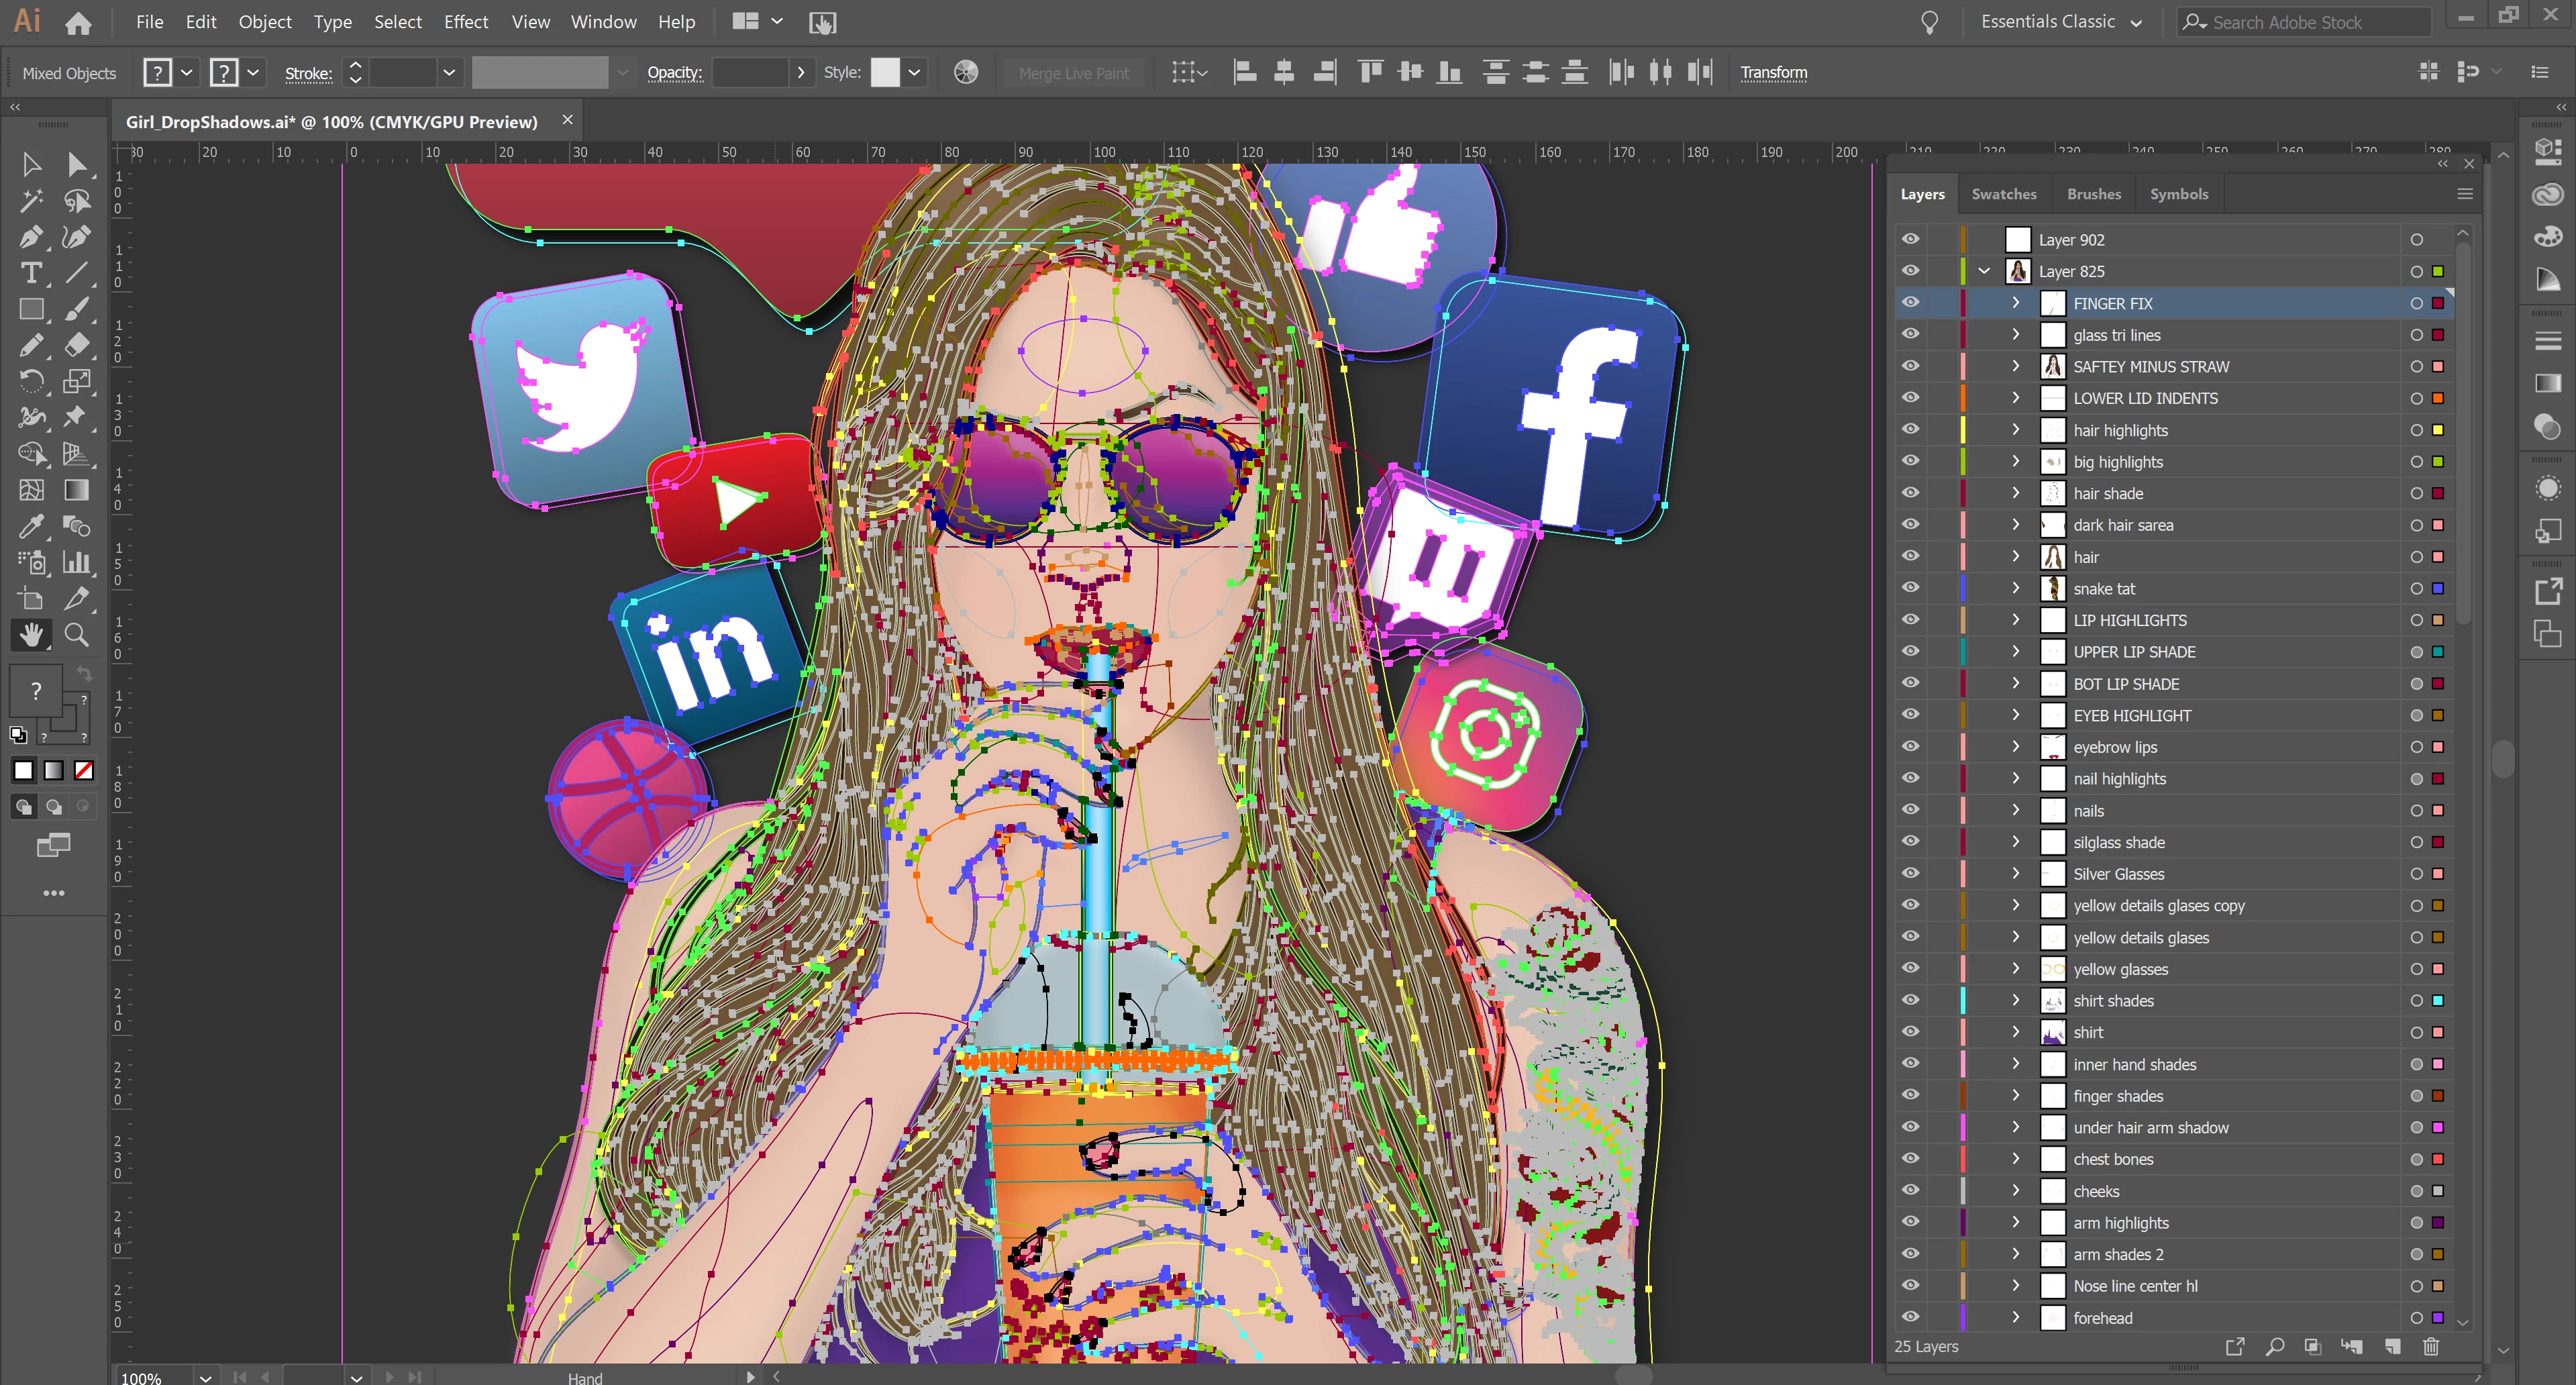Activate the Direct Selection tool
This screenshot has height=1385, width=2576.
point(76,164)
